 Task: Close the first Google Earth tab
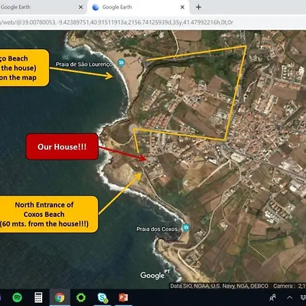click(81, 7)
